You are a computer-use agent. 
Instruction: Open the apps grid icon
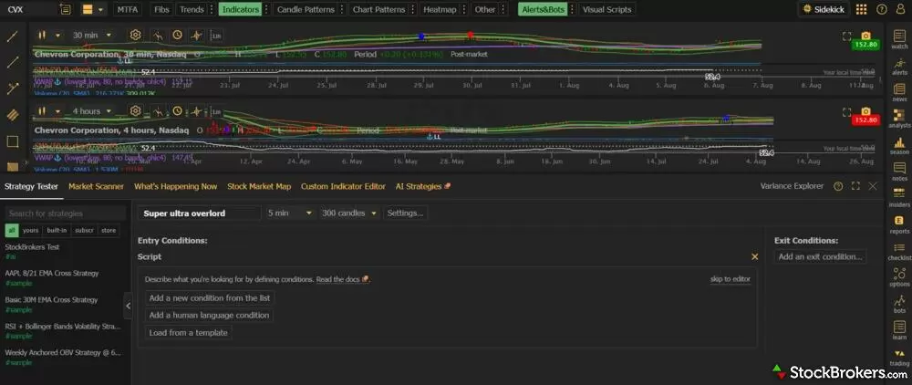pos(862,9)
